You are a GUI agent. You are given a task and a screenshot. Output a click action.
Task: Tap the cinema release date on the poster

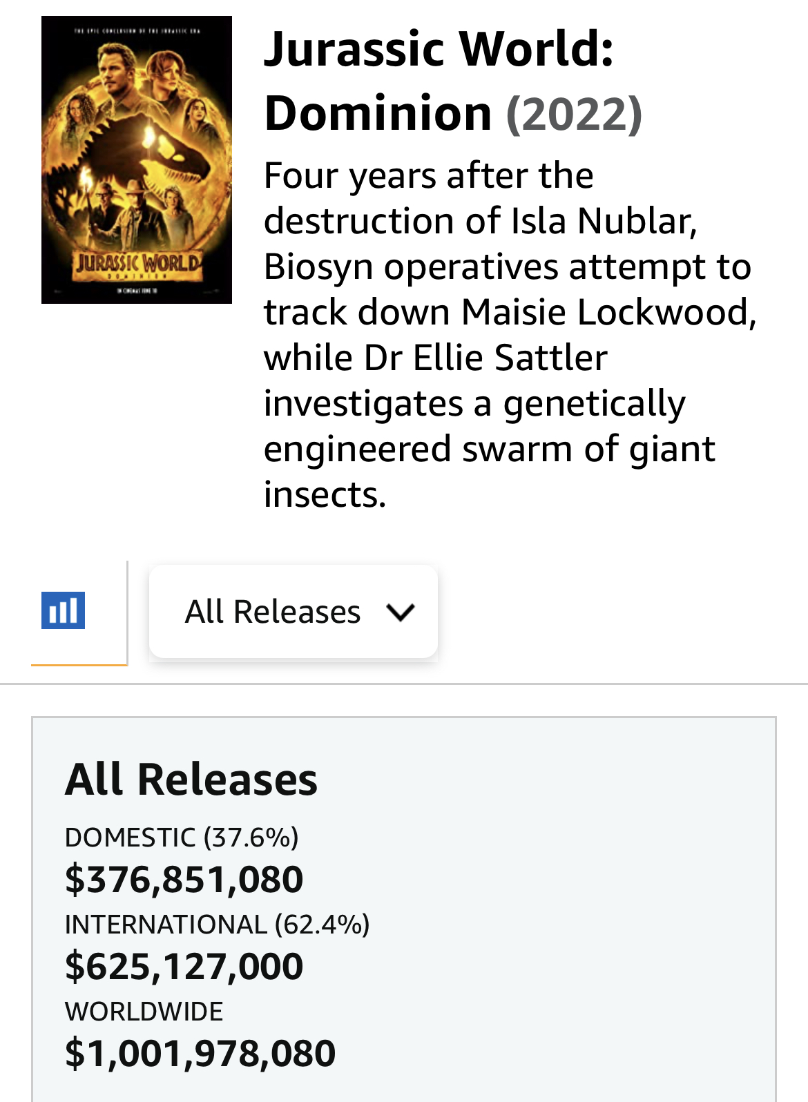[x=137, y=291]
